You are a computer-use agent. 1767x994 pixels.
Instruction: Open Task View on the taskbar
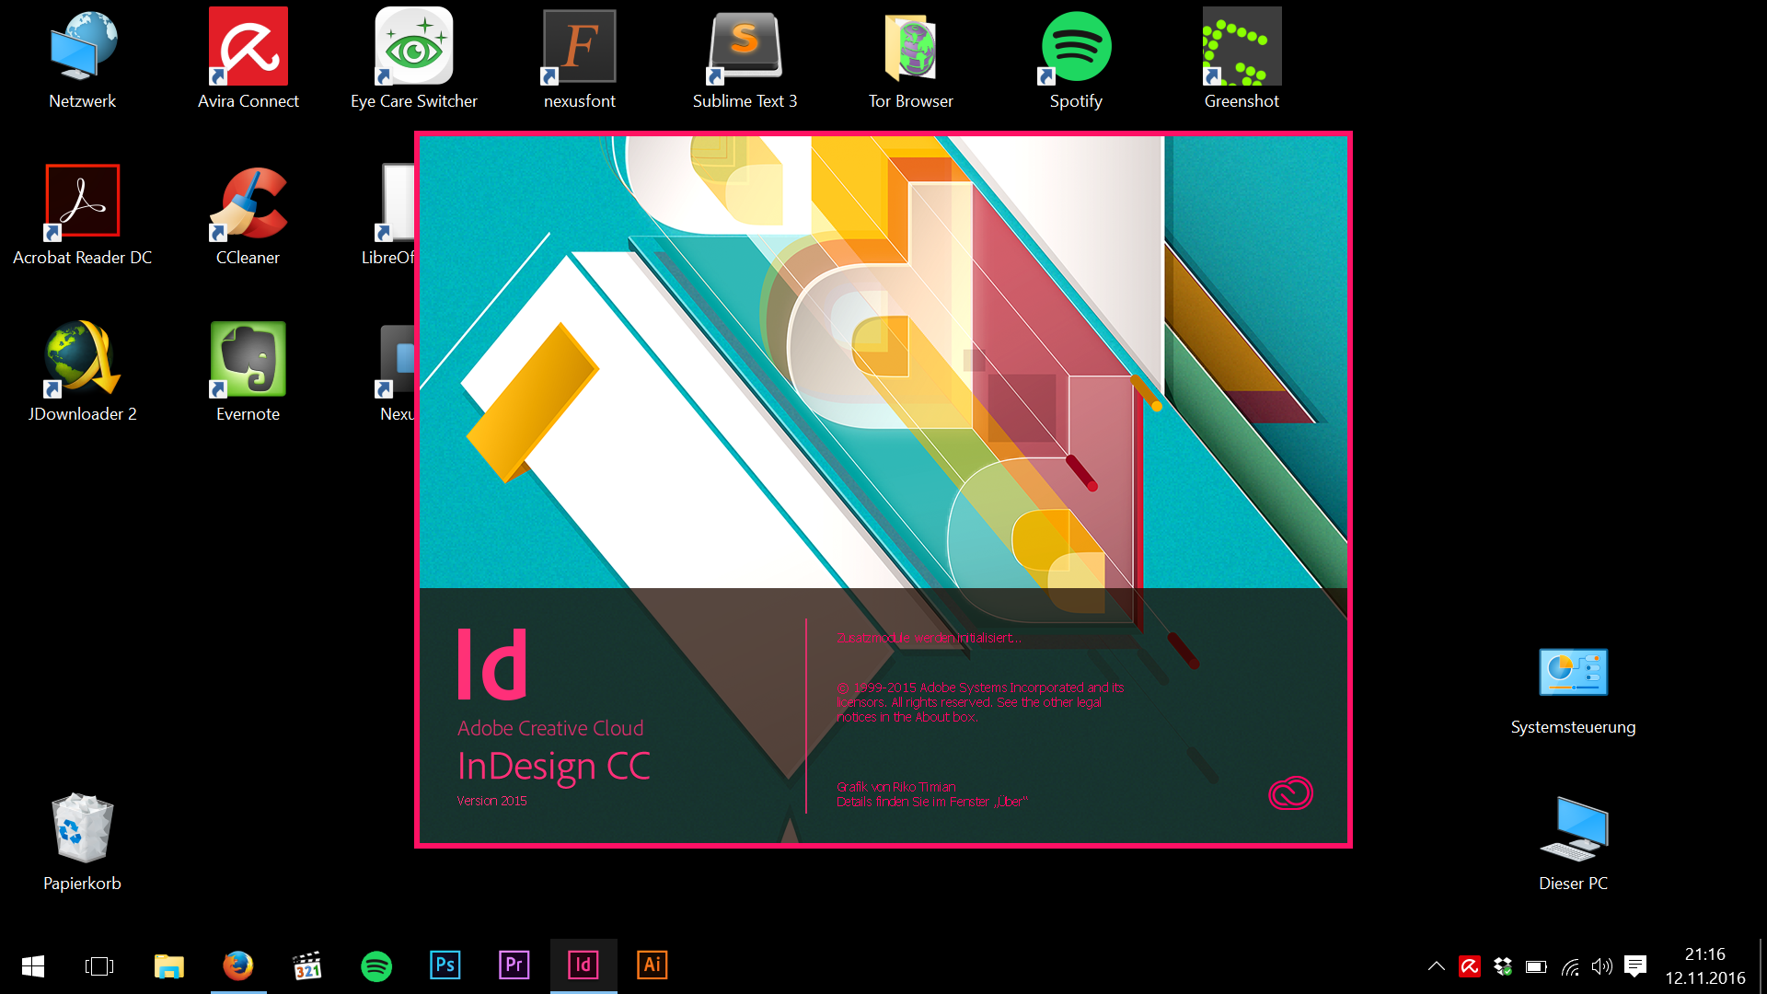pos(99,966)
